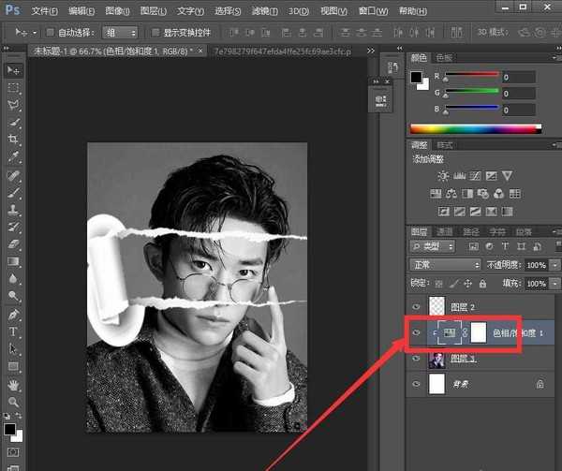Click the Brightness/Contrast sun adjustment icon
Screen dimensions: 562x471
(442, 176)
